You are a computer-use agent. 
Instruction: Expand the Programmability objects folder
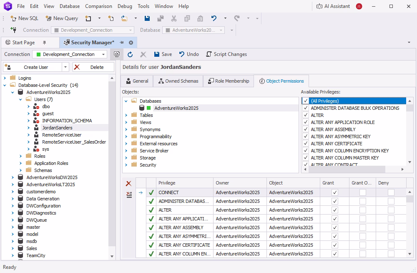click(x=126, y=136)
